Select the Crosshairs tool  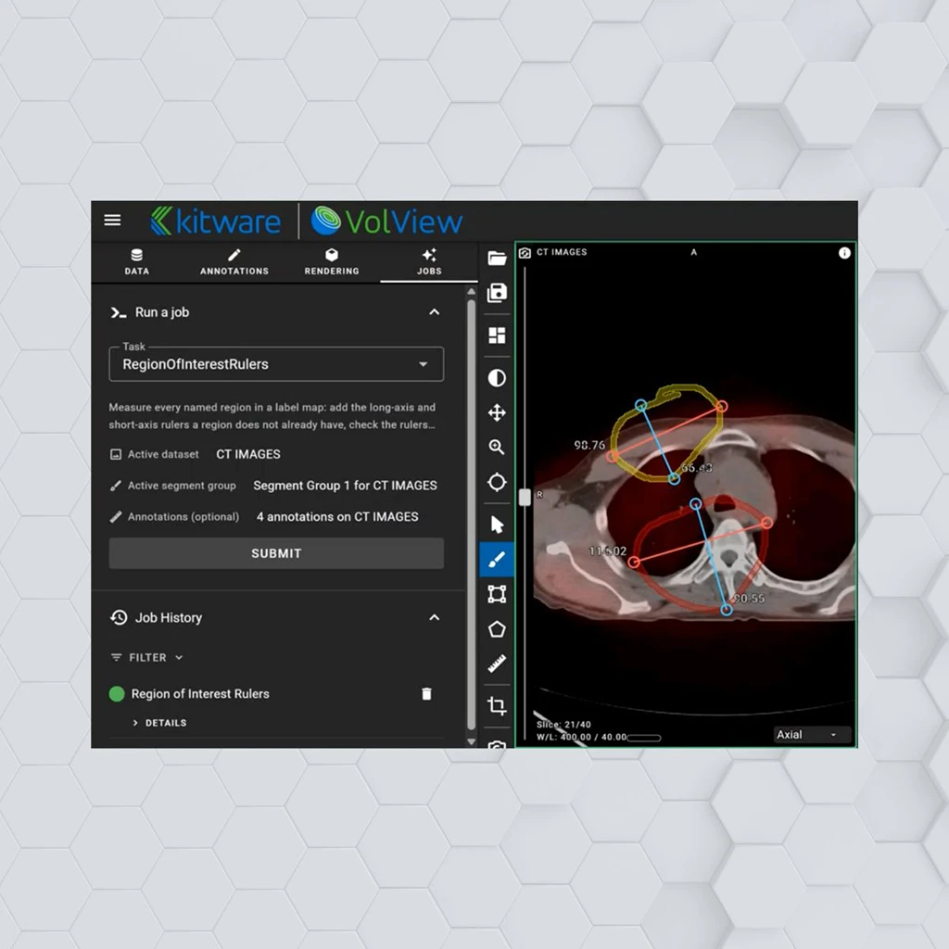coord(497,482)
